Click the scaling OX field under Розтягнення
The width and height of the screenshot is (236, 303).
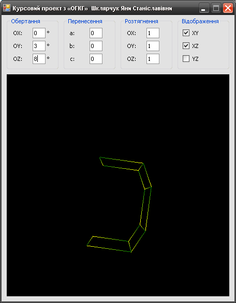click(x=153, y=33)
